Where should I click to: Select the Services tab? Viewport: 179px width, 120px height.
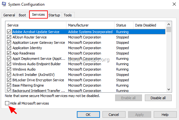(x=38, y=14)
